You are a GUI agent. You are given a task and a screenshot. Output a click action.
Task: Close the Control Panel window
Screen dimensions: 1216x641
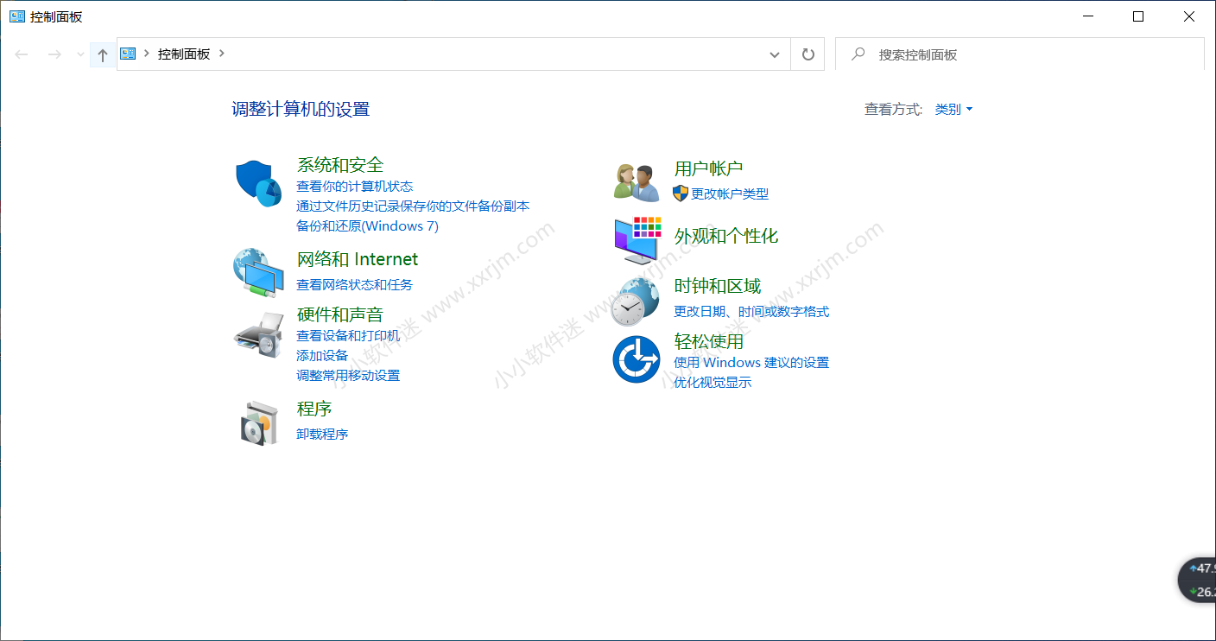click(1189, 16)
